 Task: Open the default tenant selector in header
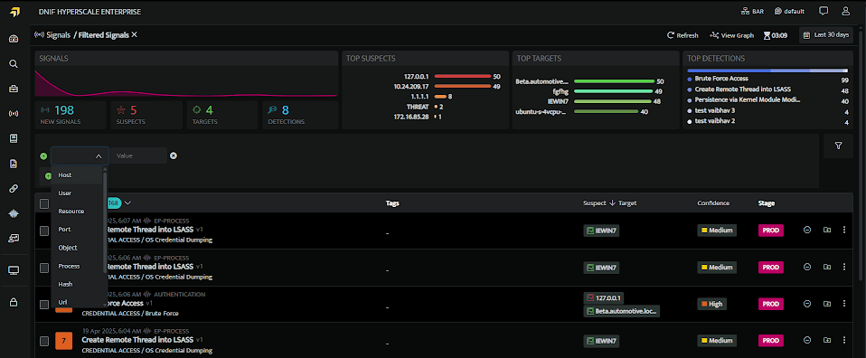[x=789, y=11]
